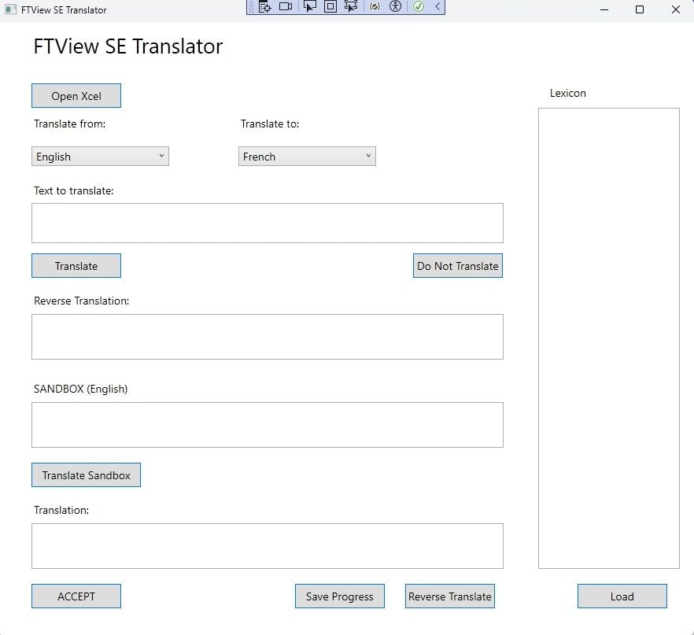Image resolution: width=694 pixels, height=635 pixels.
Task: Open the Translate from language dropdown
Action: point(100,157)
